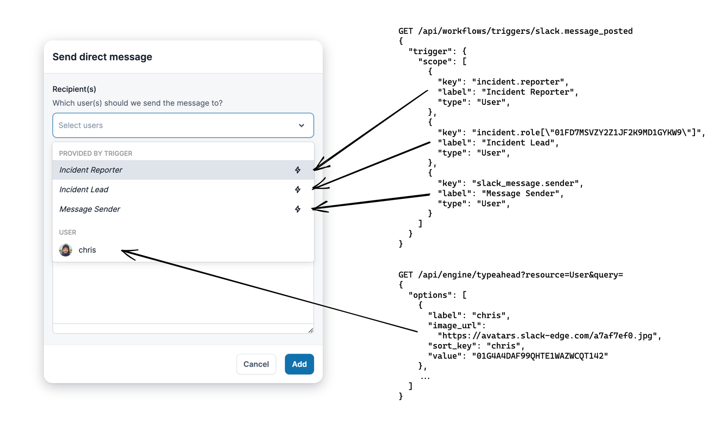727x425 pixels.
Task: Click the 'Which user(s)' help text
Action: pos(137,103)
